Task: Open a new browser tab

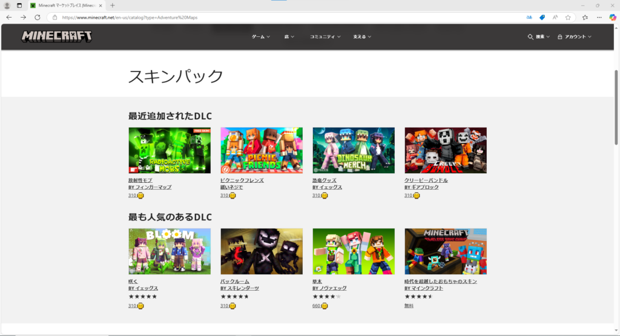Action: coord(113,5)
